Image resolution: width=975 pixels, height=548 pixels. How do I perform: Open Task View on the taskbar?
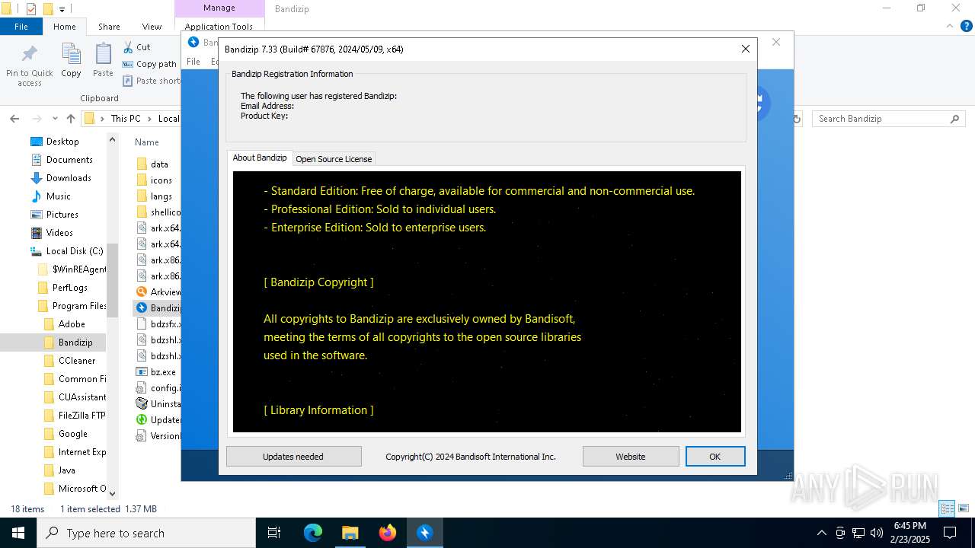(x=274, y=533)
